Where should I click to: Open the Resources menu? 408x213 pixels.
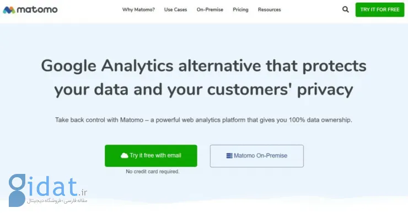(x=269, y=9)
